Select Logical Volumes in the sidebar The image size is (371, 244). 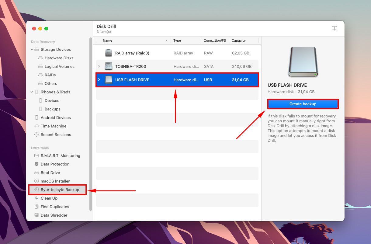pos(60,66)
